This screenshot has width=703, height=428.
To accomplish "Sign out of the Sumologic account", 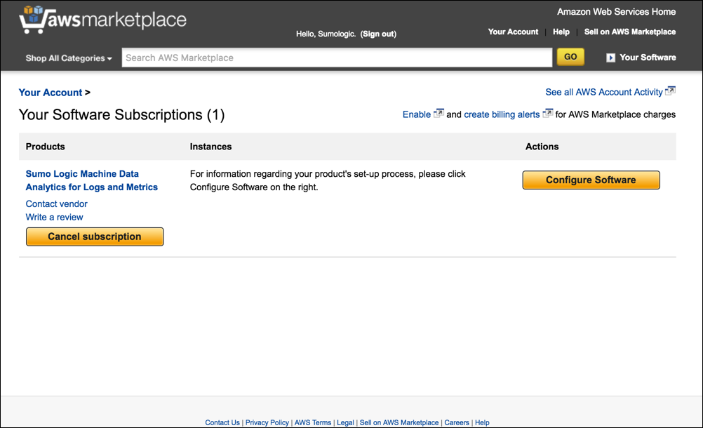I will click(x=377, y=33).
